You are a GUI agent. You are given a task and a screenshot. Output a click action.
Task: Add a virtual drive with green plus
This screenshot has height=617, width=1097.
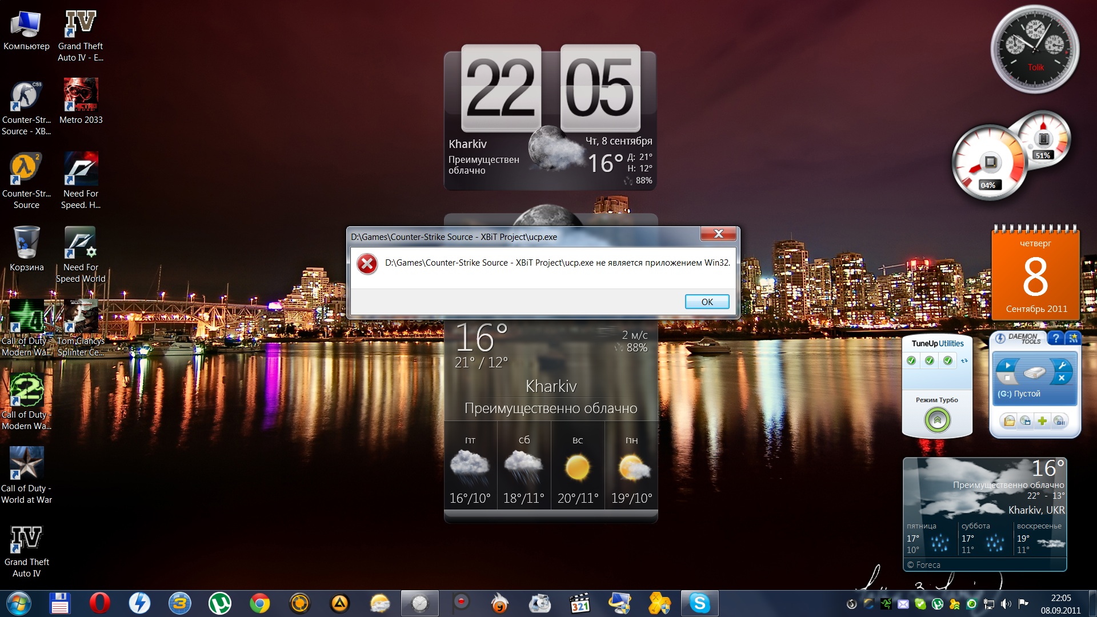pos(1042,421)
